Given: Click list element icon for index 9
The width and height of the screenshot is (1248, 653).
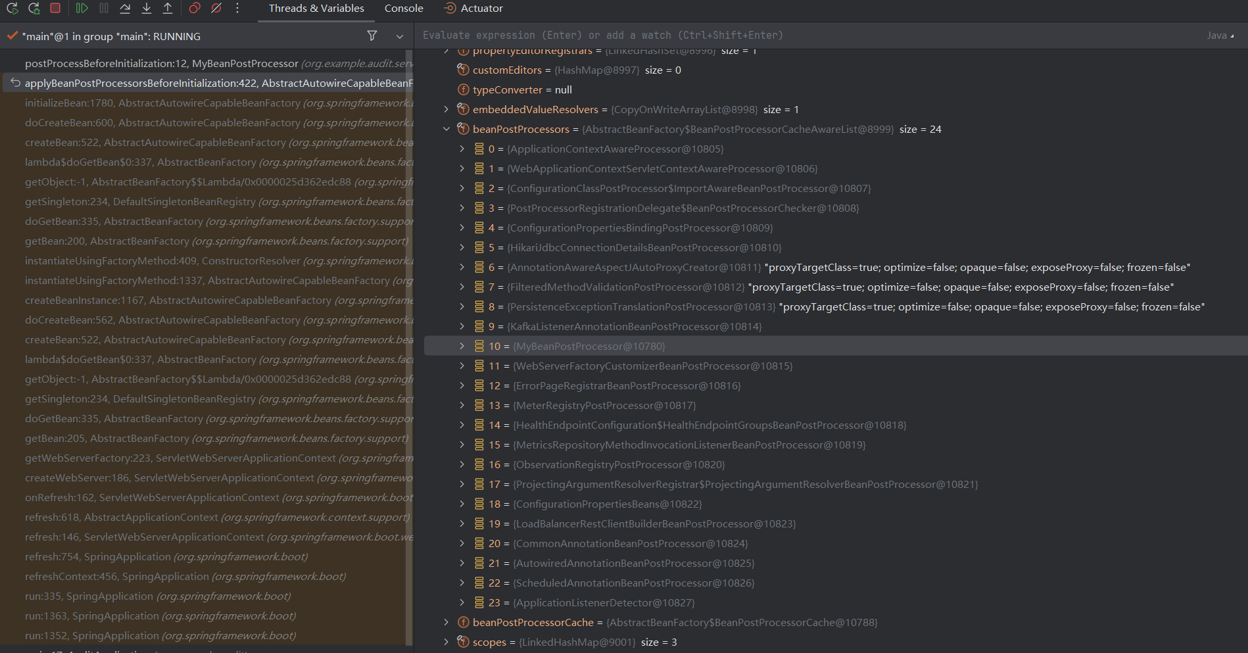Looking at the screenshot, I should pyautogui.click(x=479, y=326).
